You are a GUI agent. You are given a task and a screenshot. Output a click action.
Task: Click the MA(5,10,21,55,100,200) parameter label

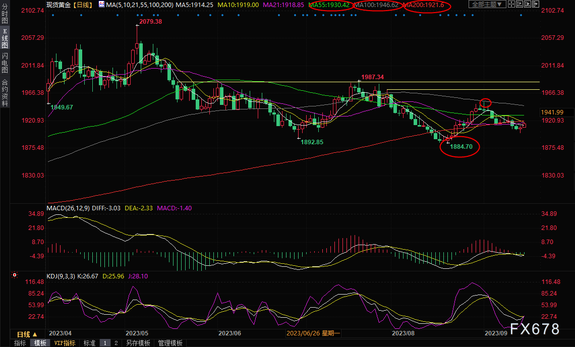[140, 5]
